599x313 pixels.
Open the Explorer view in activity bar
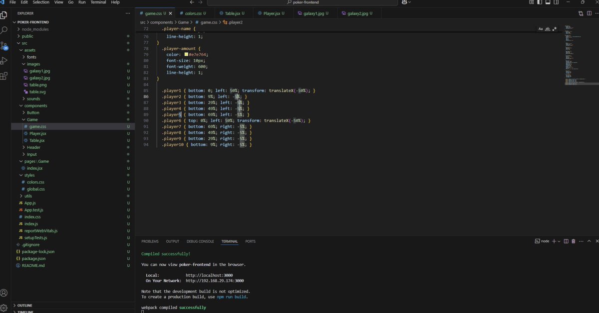(x=4, y=15)
